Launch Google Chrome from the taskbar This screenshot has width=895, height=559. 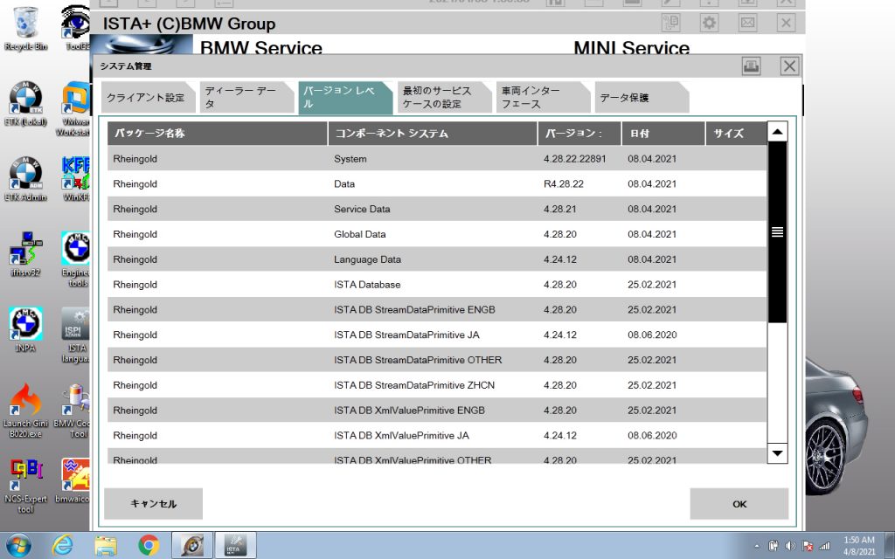149,545
